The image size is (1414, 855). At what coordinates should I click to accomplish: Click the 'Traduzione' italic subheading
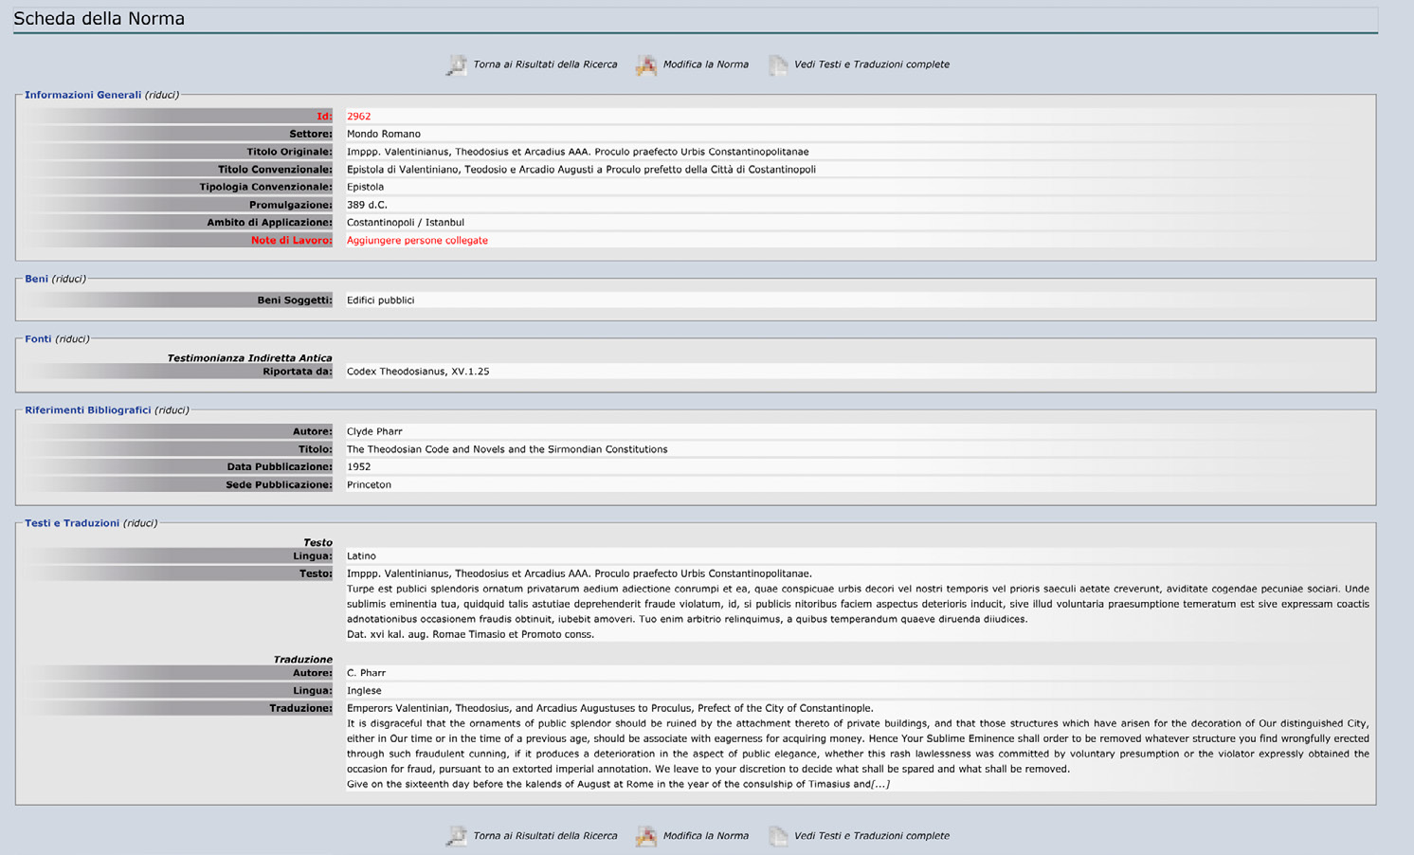tap(302, 660)
